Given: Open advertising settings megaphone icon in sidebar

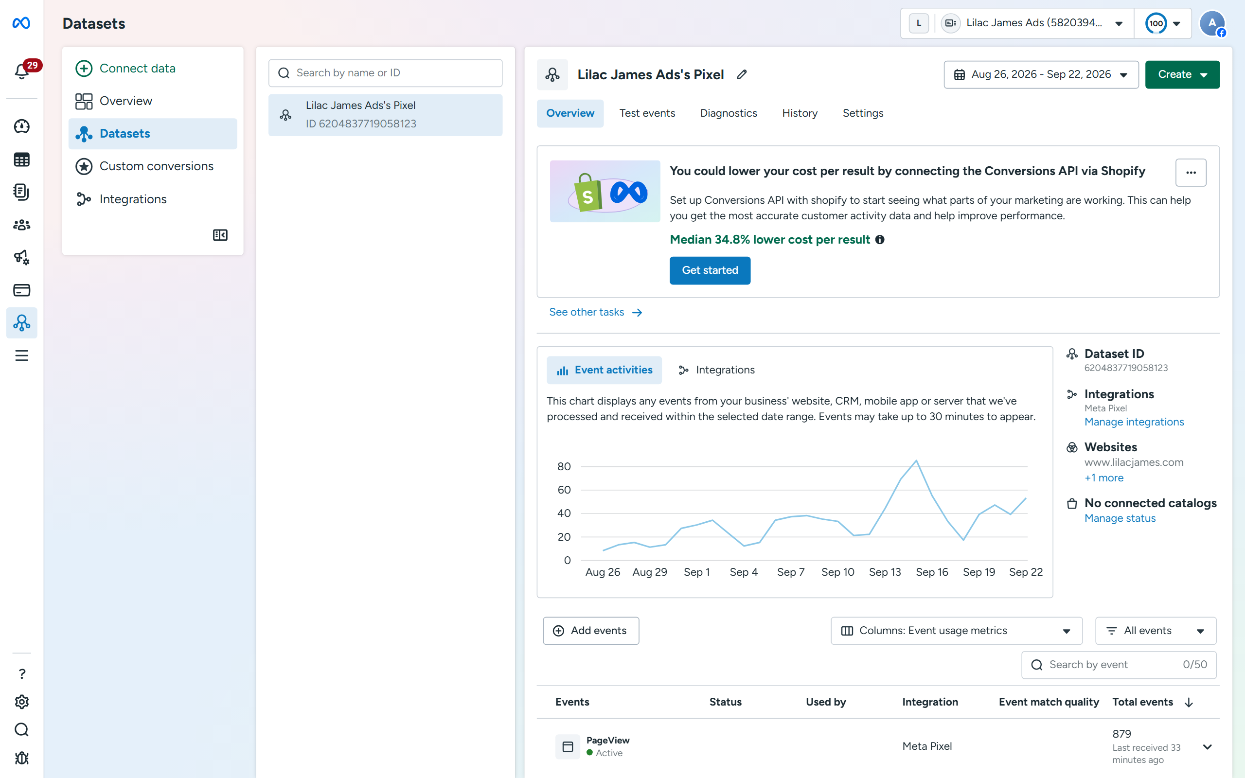Looking at the screenshot, I should 21,257.
